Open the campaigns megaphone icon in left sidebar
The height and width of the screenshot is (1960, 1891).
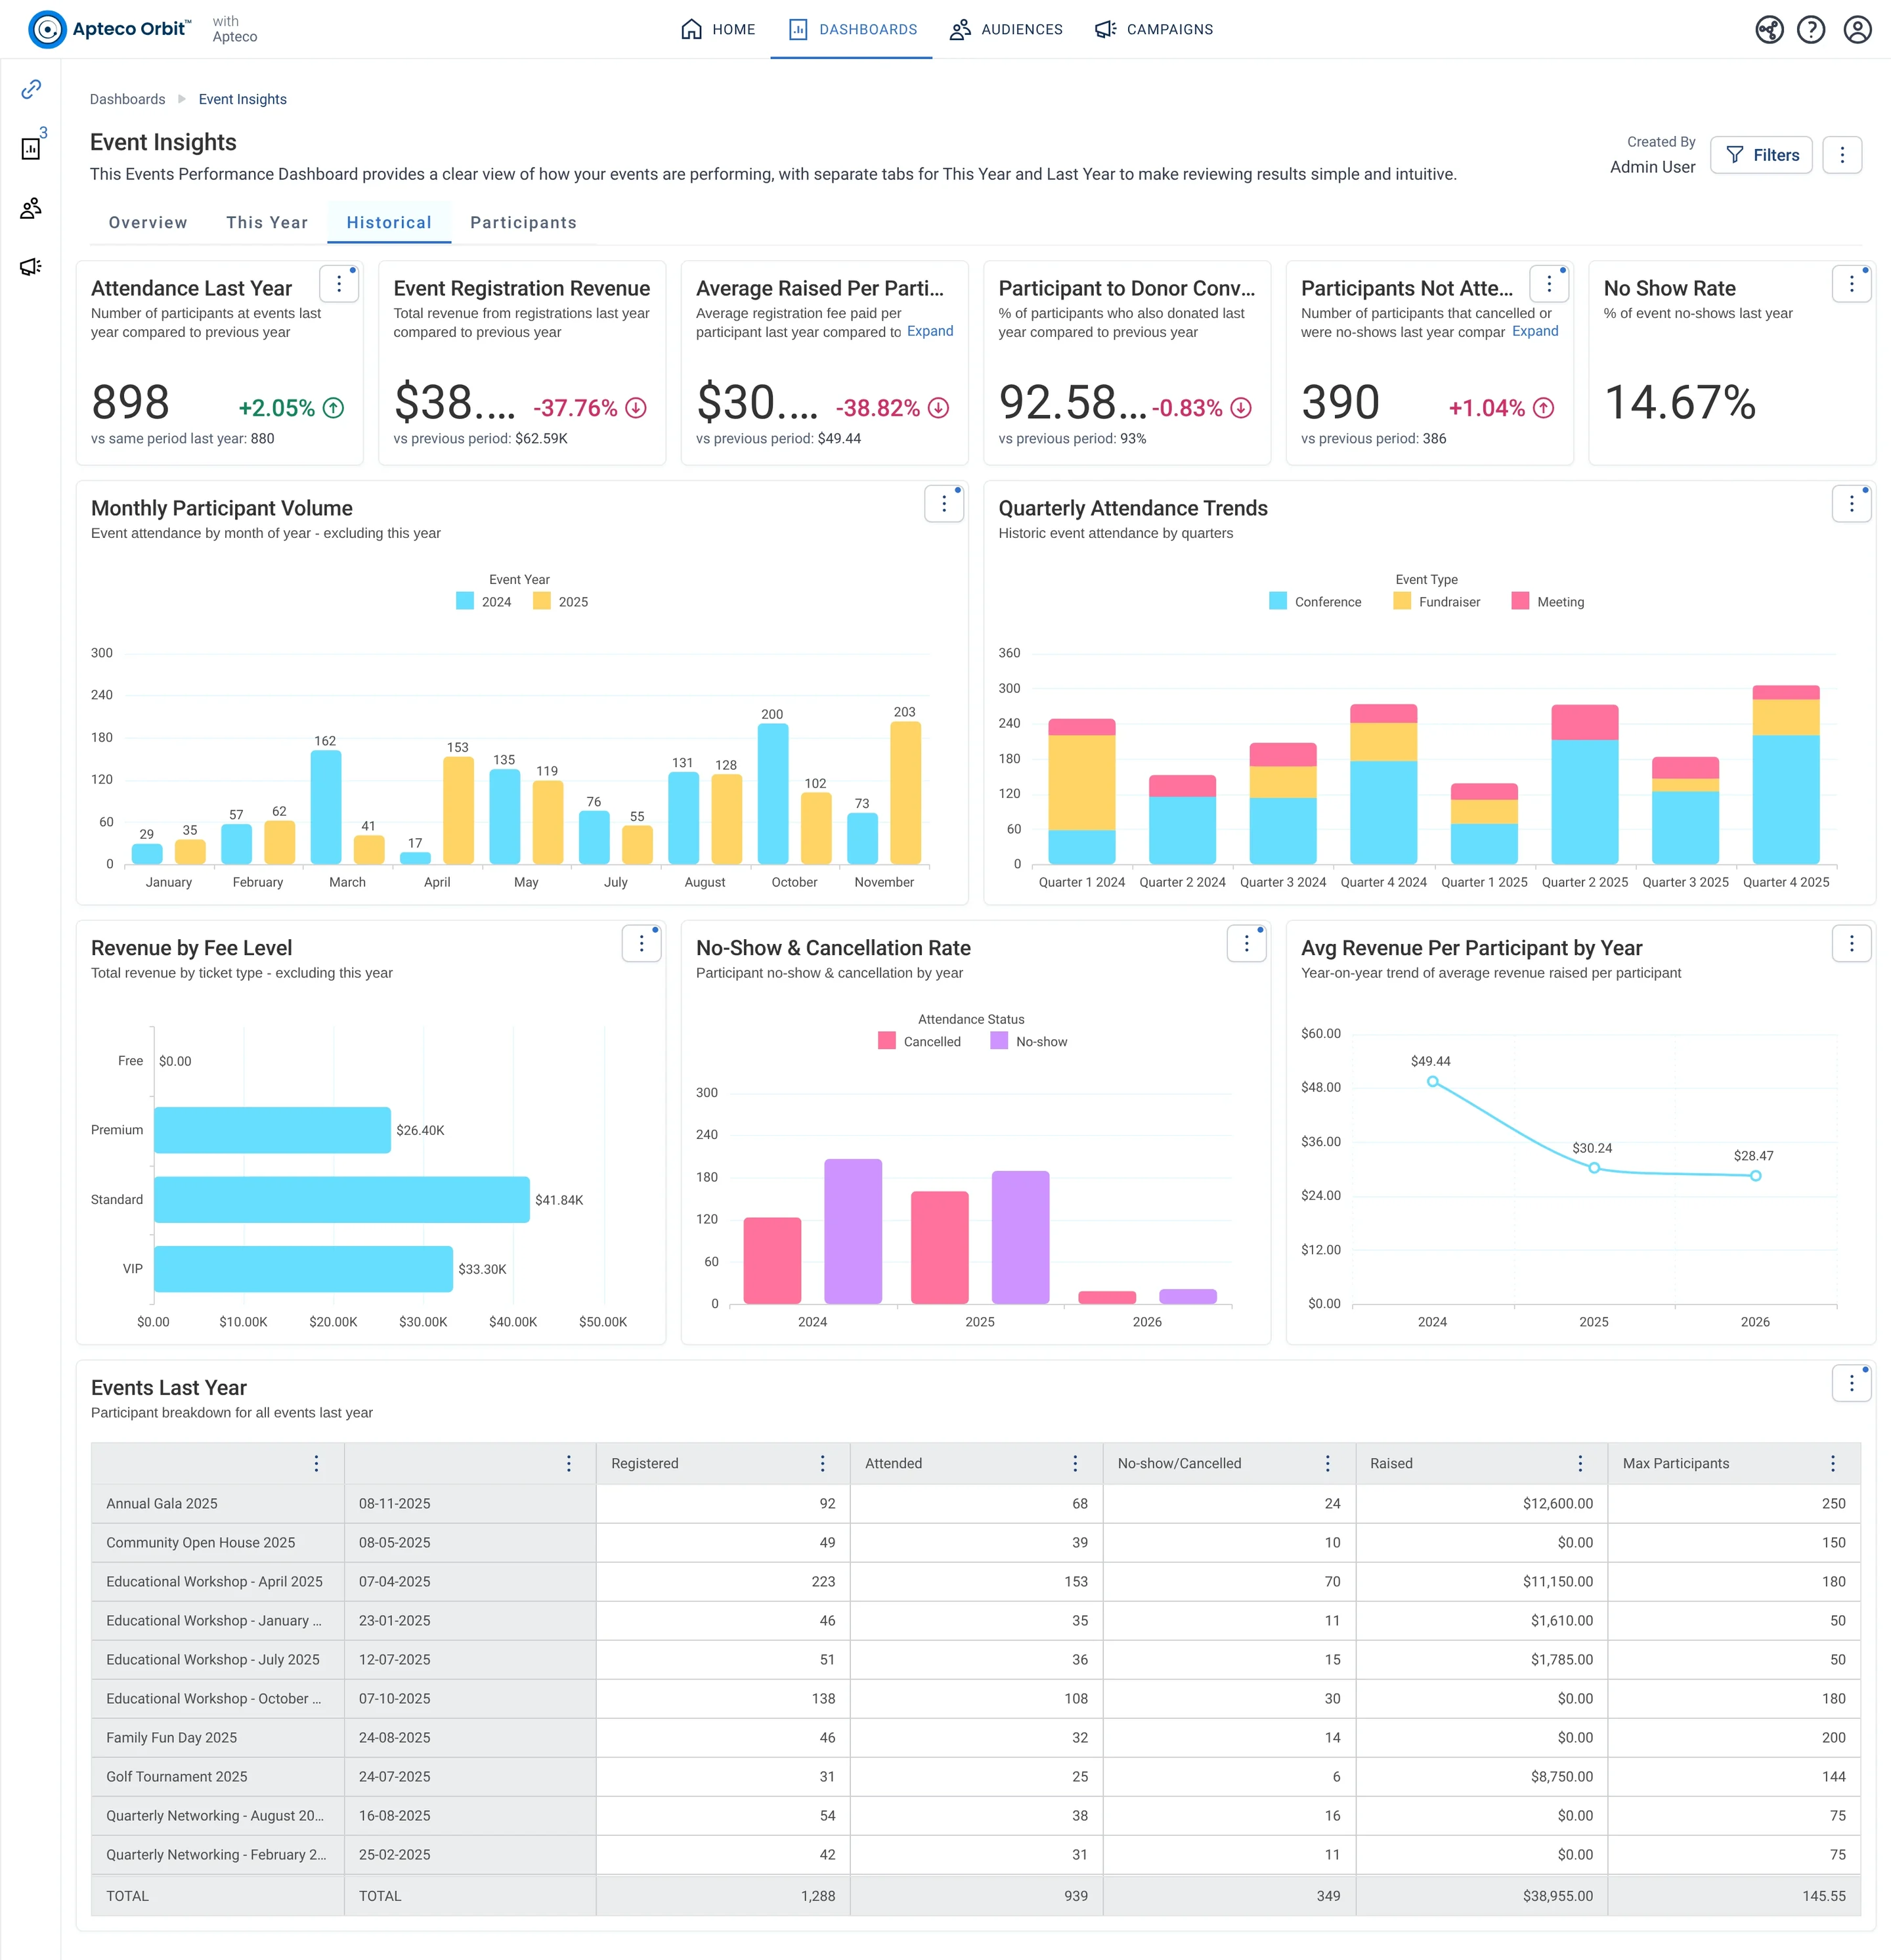(31, 267)
